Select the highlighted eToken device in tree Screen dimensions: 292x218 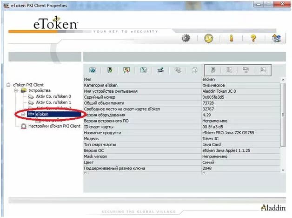[x=54, y=114]
